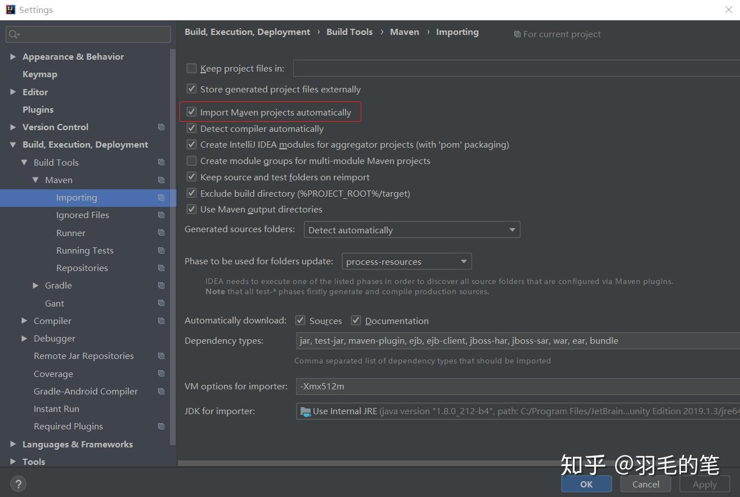Click the project-scope icon on the Gradle row

tap(162, 286)
